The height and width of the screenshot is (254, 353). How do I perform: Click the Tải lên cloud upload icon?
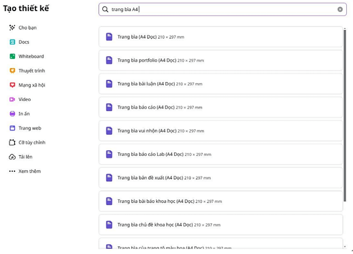[x=12, y=157]
